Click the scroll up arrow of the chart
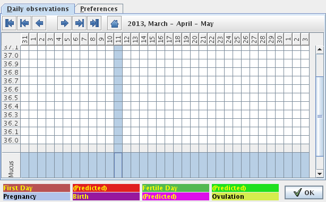The height and width of the screenshot is (202, 326). pos(320,49)
